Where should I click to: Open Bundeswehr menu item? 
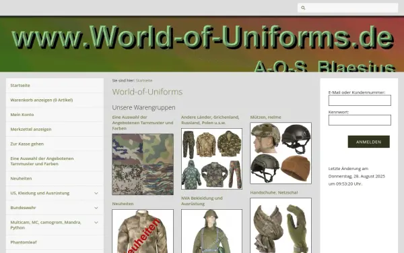[x=23, y=208]
